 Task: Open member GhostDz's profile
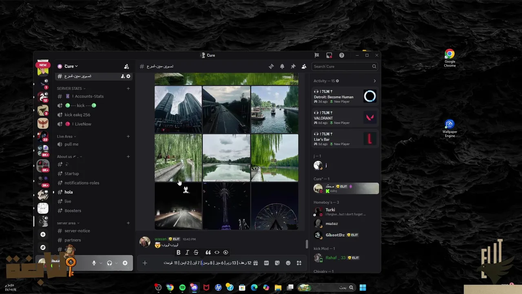coord(345,235)
